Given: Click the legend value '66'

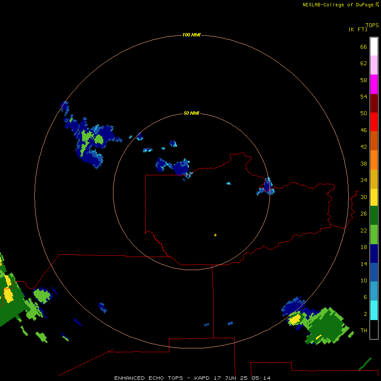Looking at the screenshot, I should pos(364,47).
